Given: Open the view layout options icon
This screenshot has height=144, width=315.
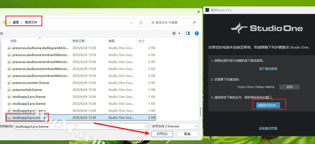Looking at the screenshot, I should coord(174,33).
